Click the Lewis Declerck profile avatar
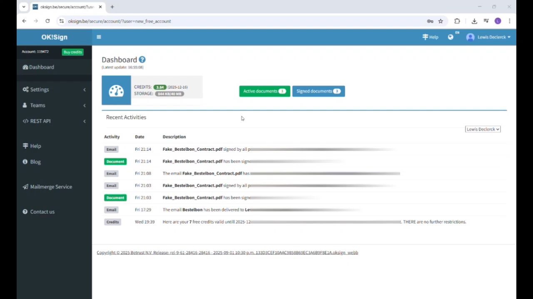 (x=470, y=37)
